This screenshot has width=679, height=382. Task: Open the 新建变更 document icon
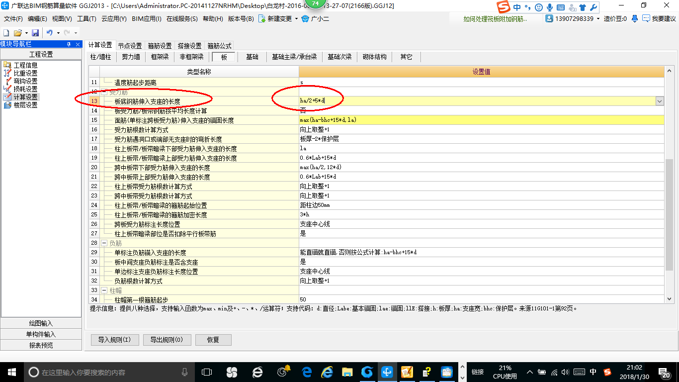[261, 18]
